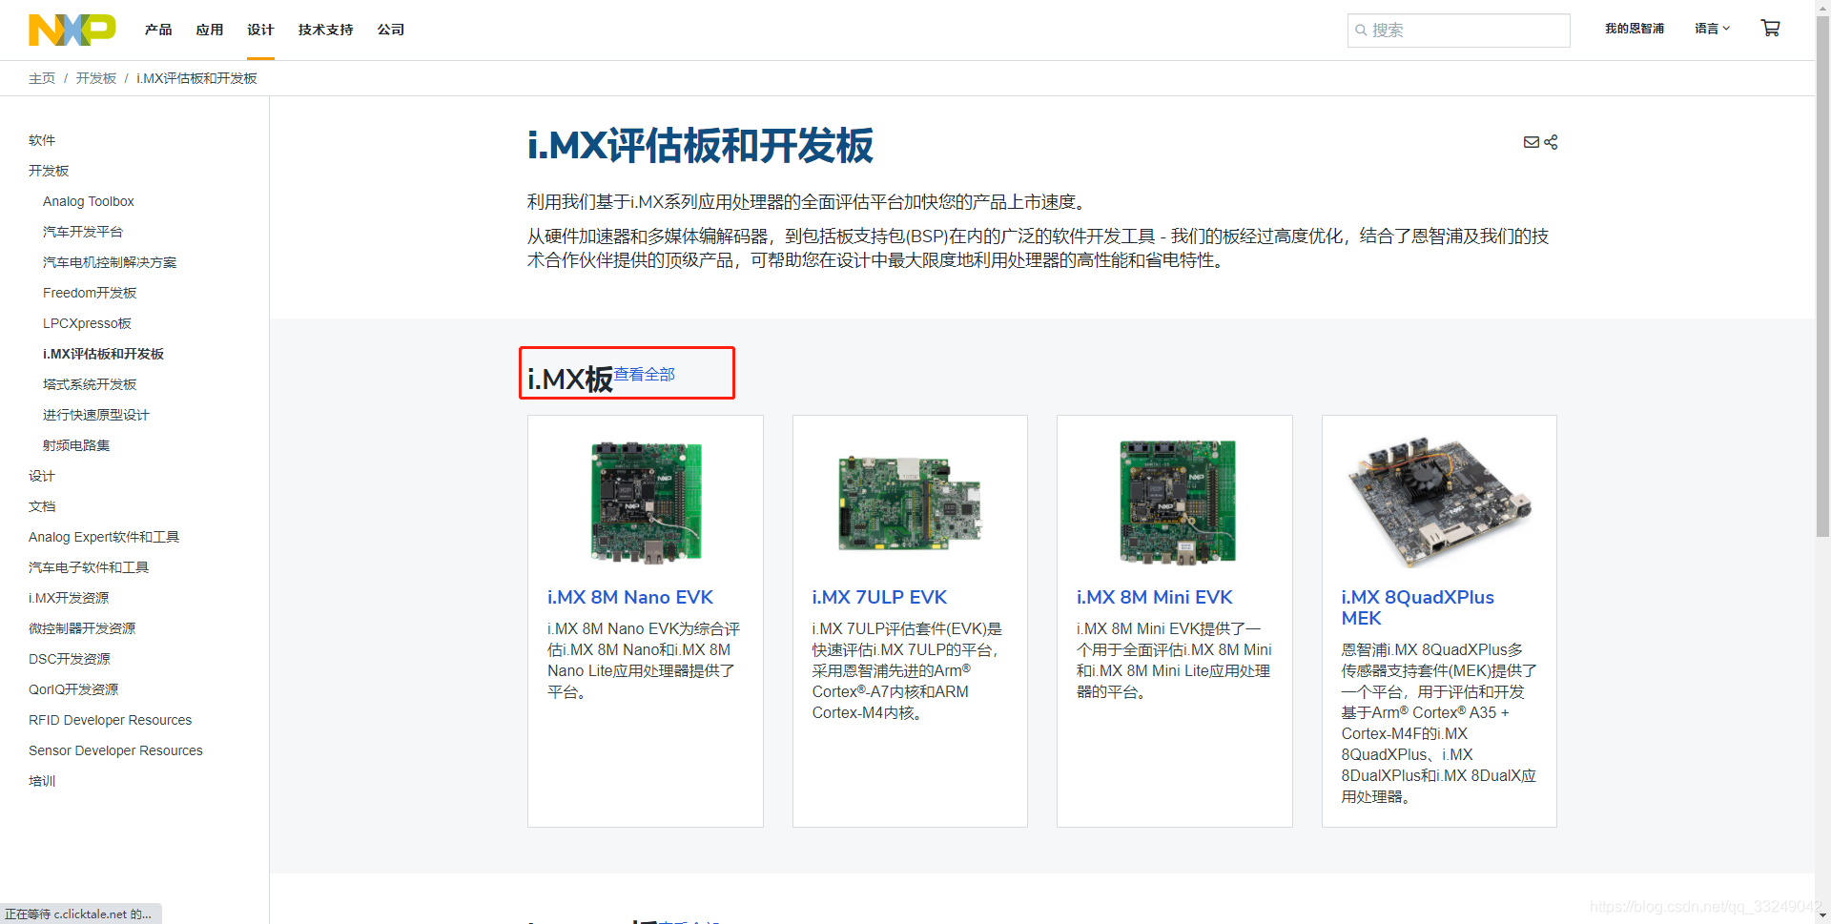Go to 主页 breadcrumb
Image resolution: width=1831 pixels, height=924 pixels.
(42, 78)
